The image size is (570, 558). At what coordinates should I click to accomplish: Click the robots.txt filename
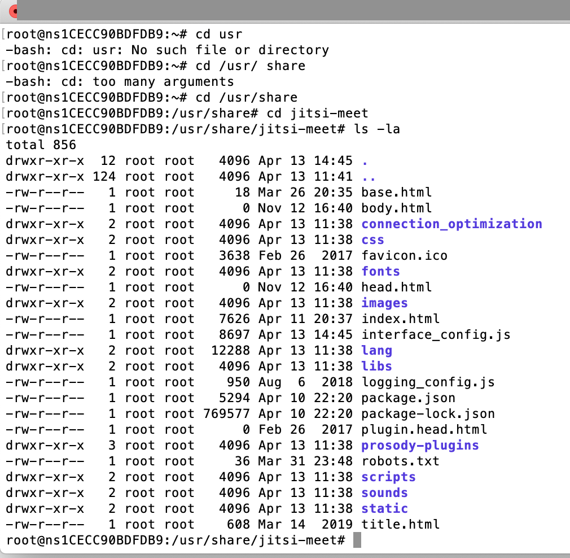click(x=400, y=461)
